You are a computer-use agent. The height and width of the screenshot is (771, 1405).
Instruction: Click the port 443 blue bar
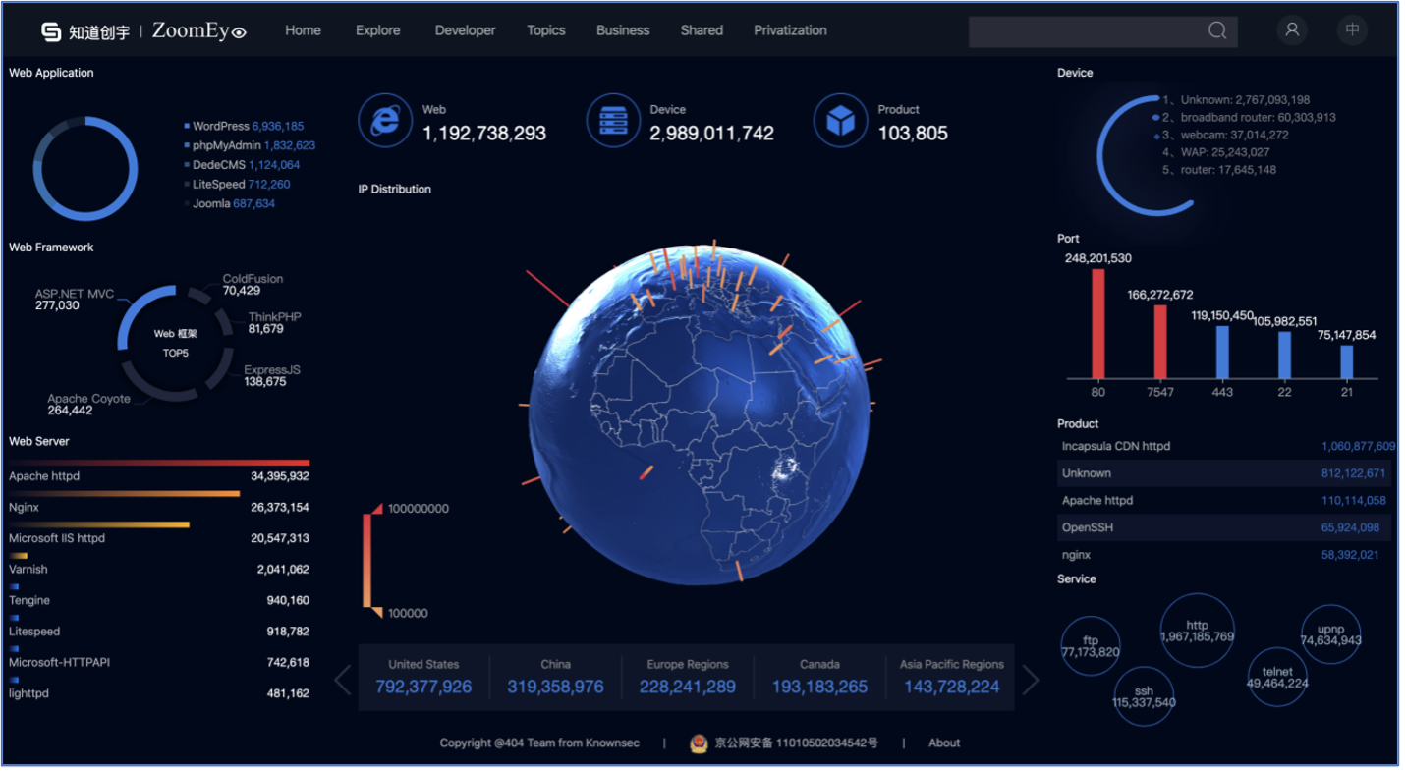1222,352
